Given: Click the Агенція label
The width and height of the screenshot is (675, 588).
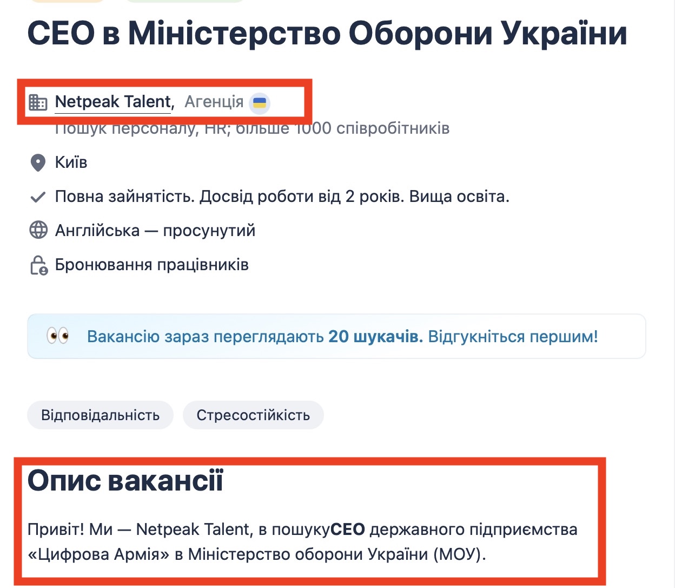Looking at the screenshot, I should click(214, 102).
